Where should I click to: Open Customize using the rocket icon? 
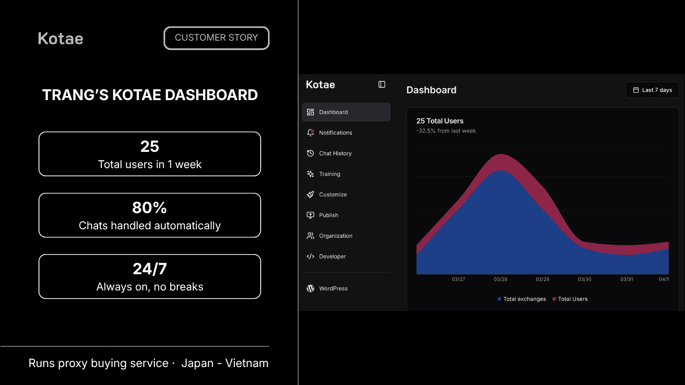click(x=310, y=194)
